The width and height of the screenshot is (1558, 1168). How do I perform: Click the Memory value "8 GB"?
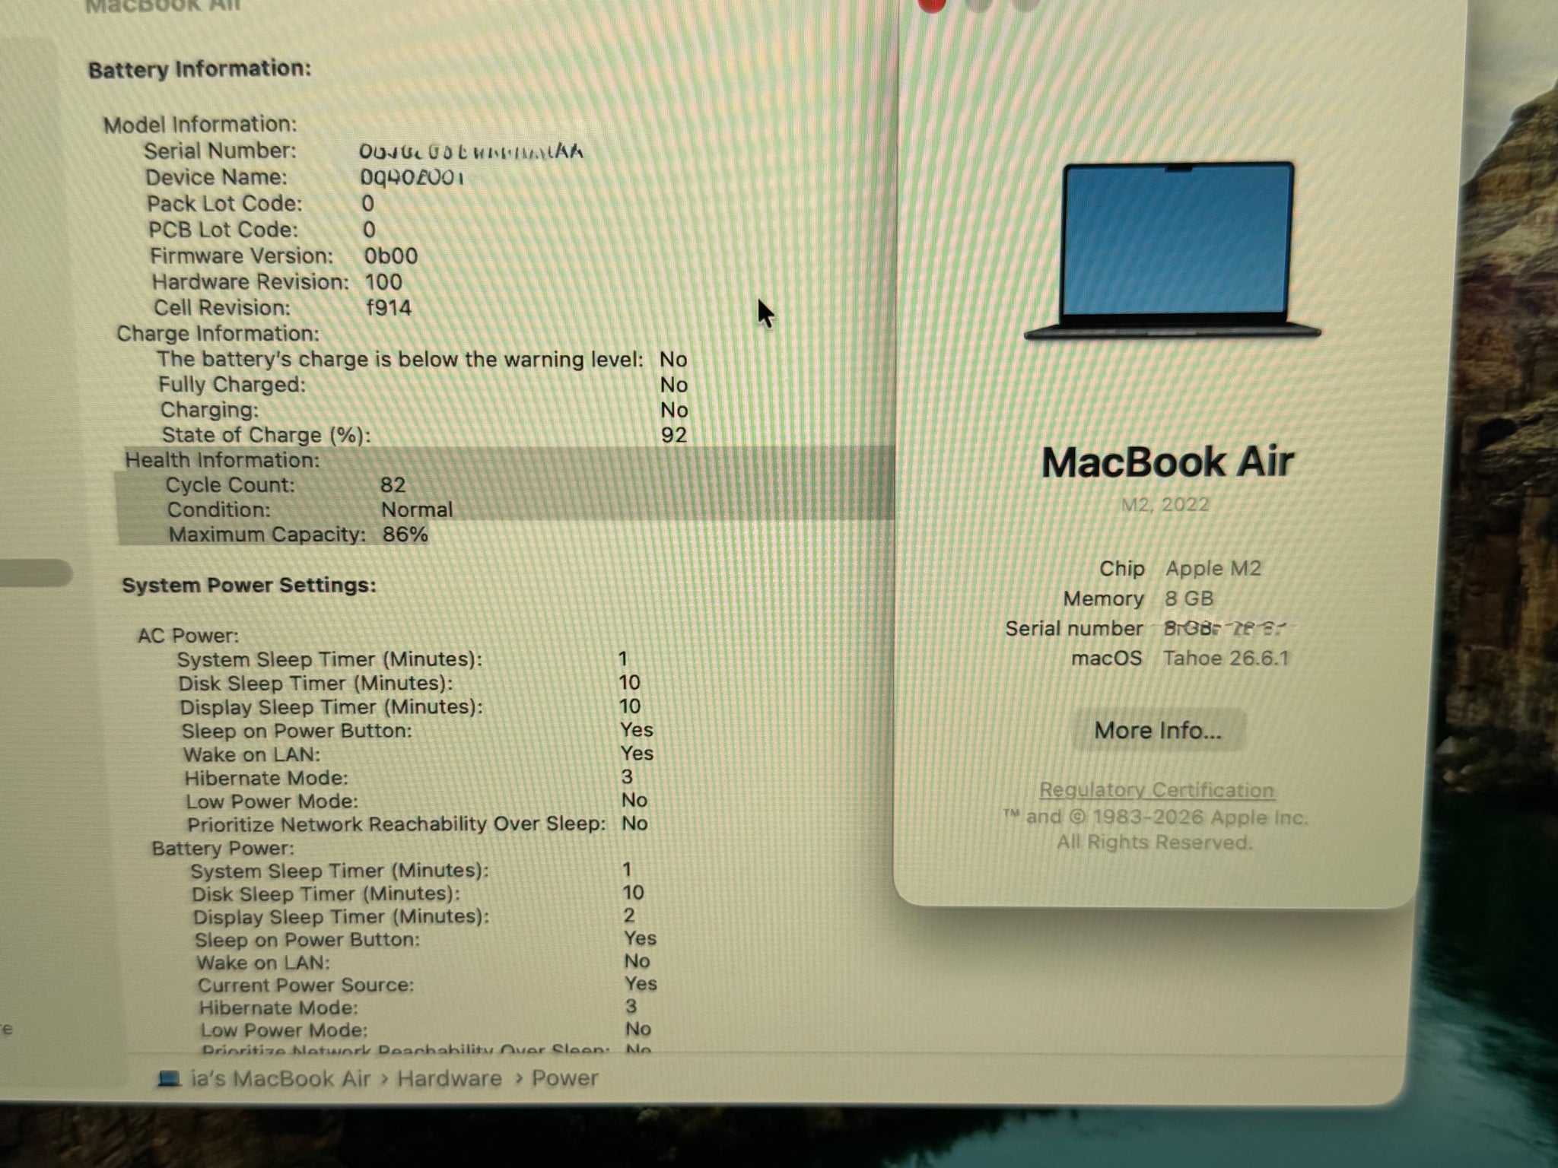coord(1189,598)
